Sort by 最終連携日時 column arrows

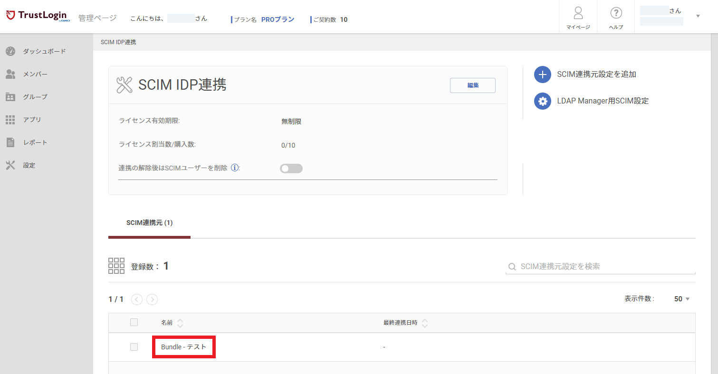(x=425, y=323)
